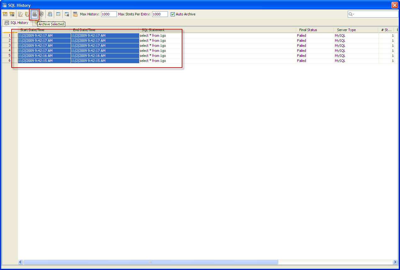
Task: Click in the Max History field
Action: tap(109, 14)
